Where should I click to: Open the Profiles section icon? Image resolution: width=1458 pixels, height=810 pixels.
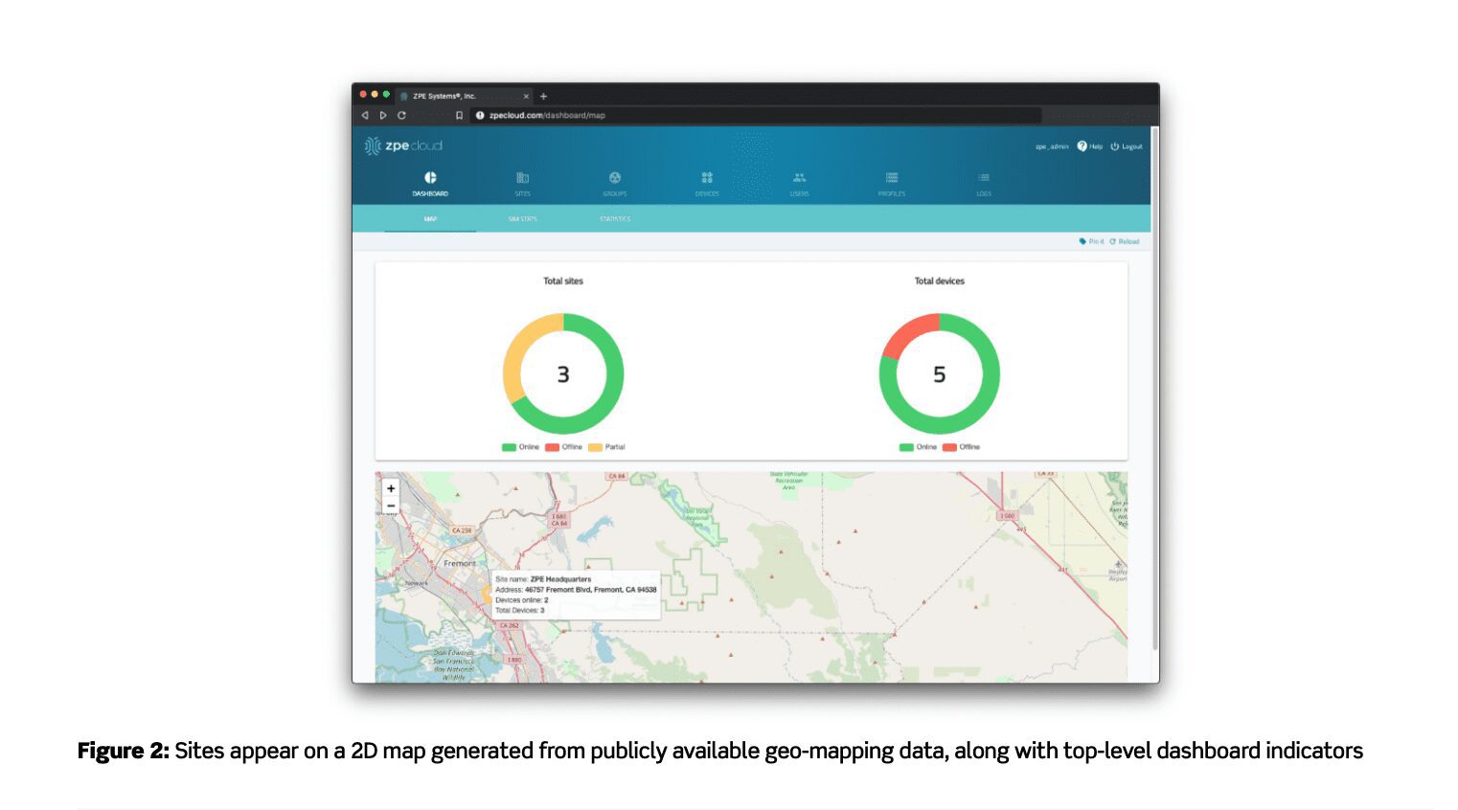tap(892, 178)
